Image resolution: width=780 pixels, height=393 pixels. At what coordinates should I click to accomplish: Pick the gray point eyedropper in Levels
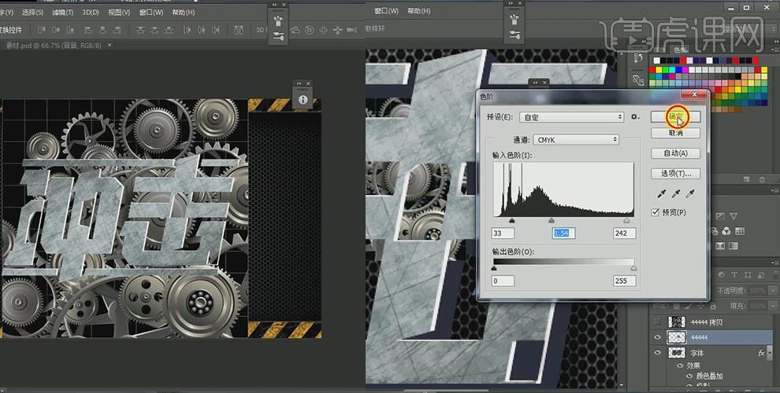pyautogui.click(x=677, y=194)
